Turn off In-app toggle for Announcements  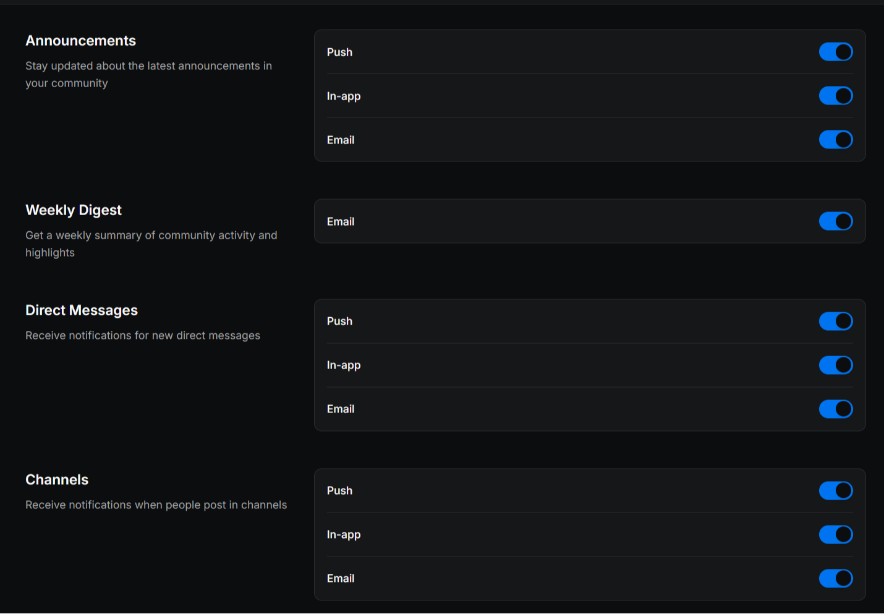[x=836, y=96]
